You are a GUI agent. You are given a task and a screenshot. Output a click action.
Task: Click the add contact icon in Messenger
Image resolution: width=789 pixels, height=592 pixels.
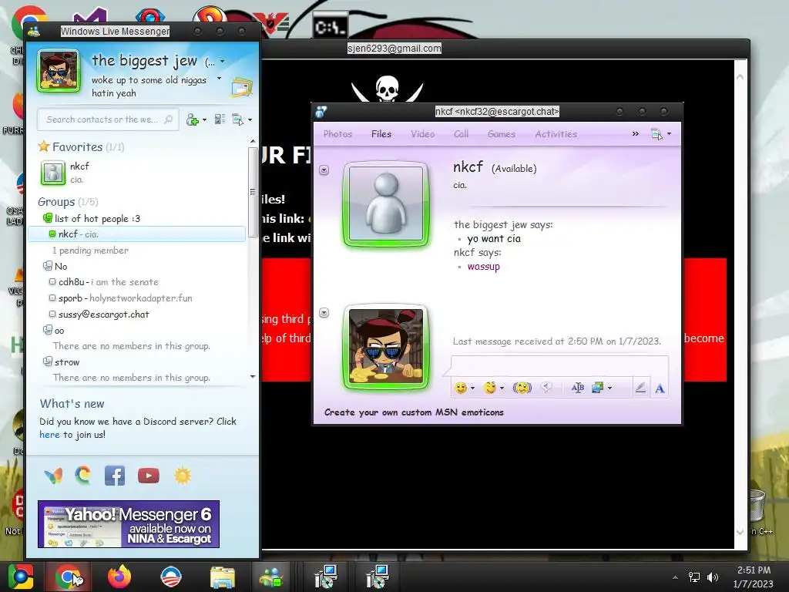point(192,119)
